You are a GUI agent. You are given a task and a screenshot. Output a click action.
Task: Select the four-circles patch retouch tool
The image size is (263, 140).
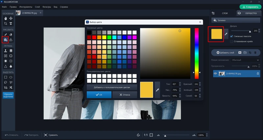point(6,56)
